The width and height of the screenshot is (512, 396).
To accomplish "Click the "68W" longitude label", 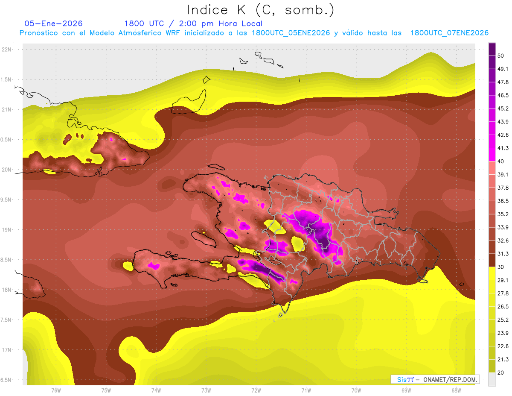I will pos(456,390).
